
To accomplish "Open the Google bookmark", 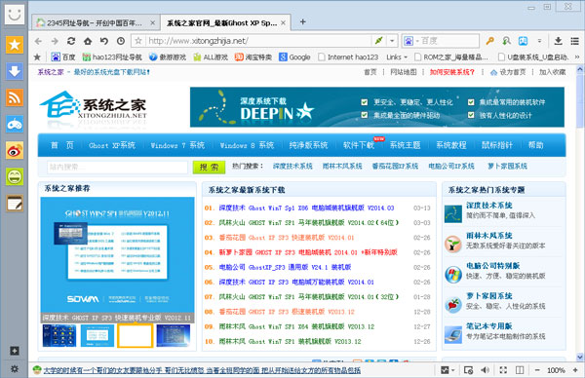I will tap(294, 57).
